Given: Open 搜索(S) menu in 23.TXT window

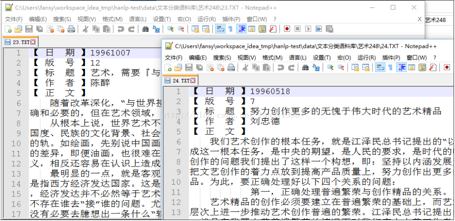Looking at the screenshot, I should [62, 19].
